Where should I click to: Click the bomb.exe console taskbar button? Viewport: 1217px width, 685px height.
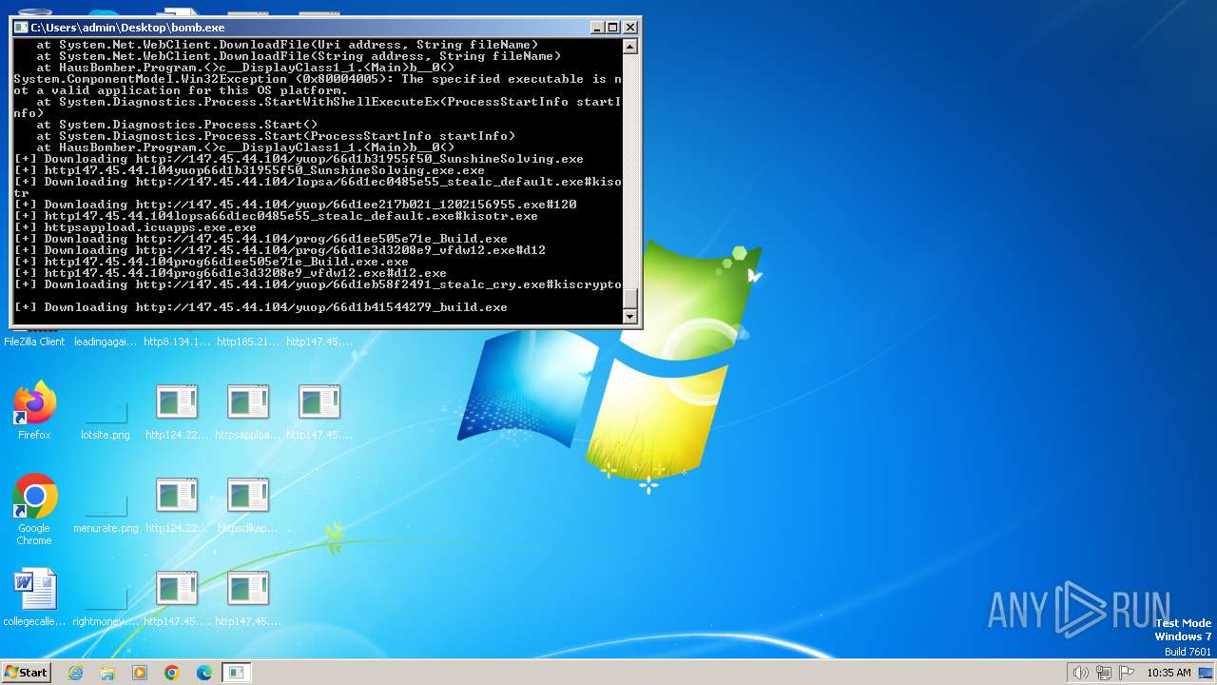point(237,673)
